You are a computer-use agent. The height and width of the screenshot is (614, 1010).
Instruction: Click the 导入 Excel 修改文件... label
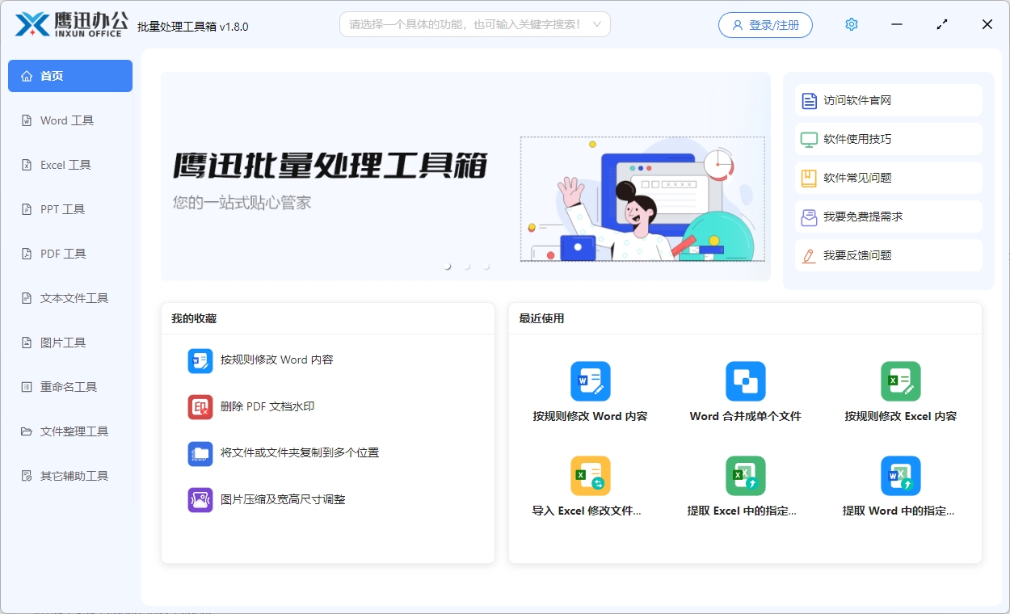(x=587, y=511)
